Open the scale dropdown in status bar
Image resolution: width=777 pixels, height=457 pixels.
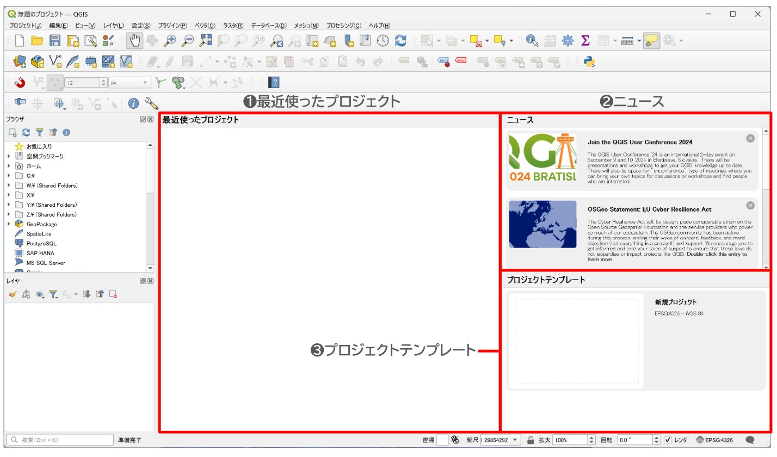click(x=516, y=440)
